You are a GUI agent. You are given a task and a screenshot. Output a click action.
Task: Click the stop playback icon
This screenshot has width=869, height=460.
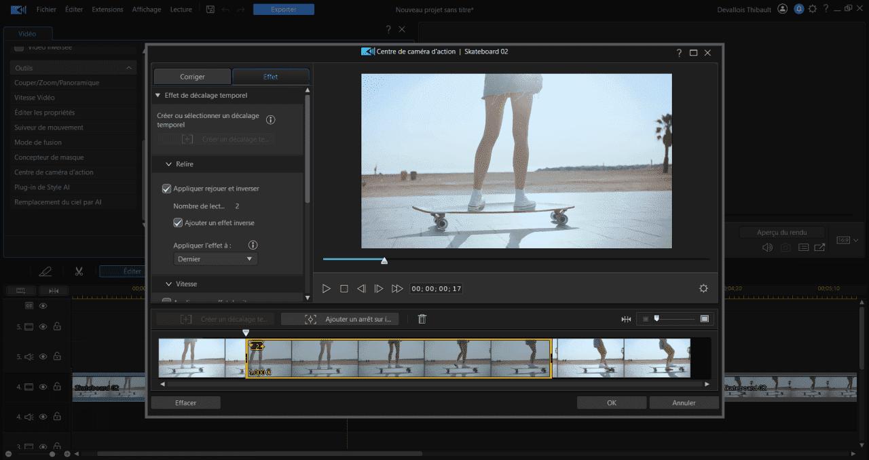[x=344, y=288]
